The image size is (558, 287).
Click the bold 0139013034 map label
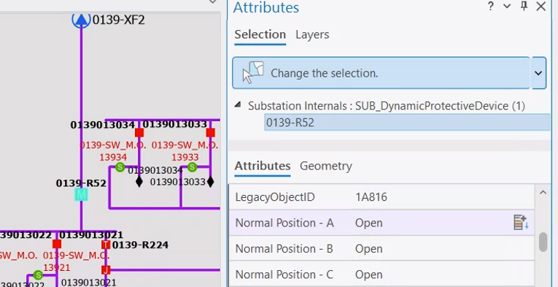point(103,125)
